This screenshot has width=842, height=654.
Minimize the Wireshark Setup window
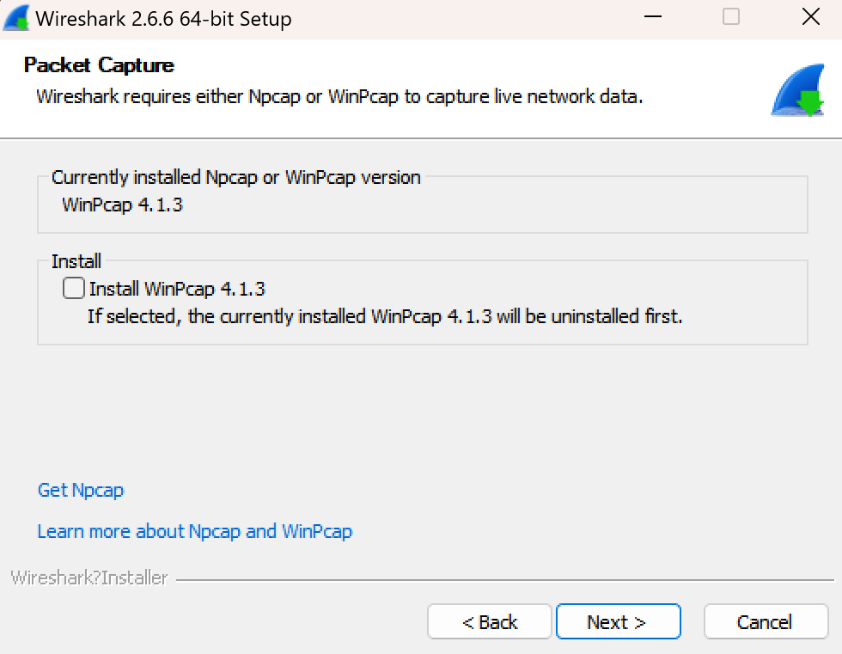tap(653, 17)
